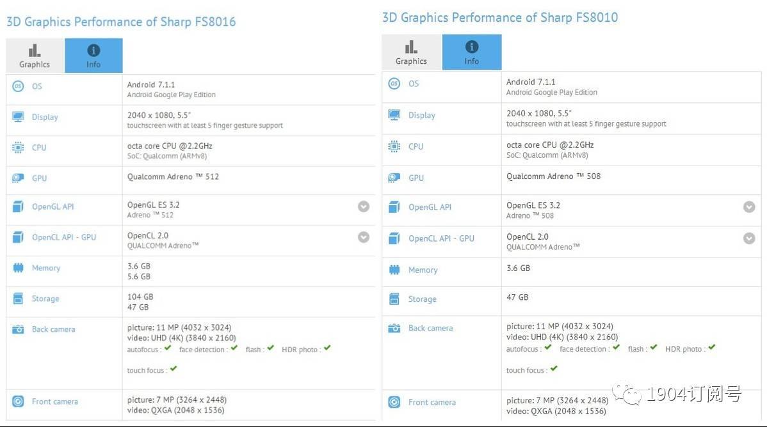This screenshot has height=427, width=767.
Task: Click the OS icon in FS8010 panel
Action: pyautogui.click(x=394, y=84)
